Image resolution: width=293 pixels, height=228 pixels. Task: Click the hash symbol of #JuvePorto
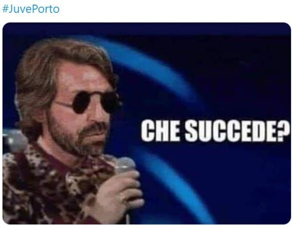click(5, 9)
